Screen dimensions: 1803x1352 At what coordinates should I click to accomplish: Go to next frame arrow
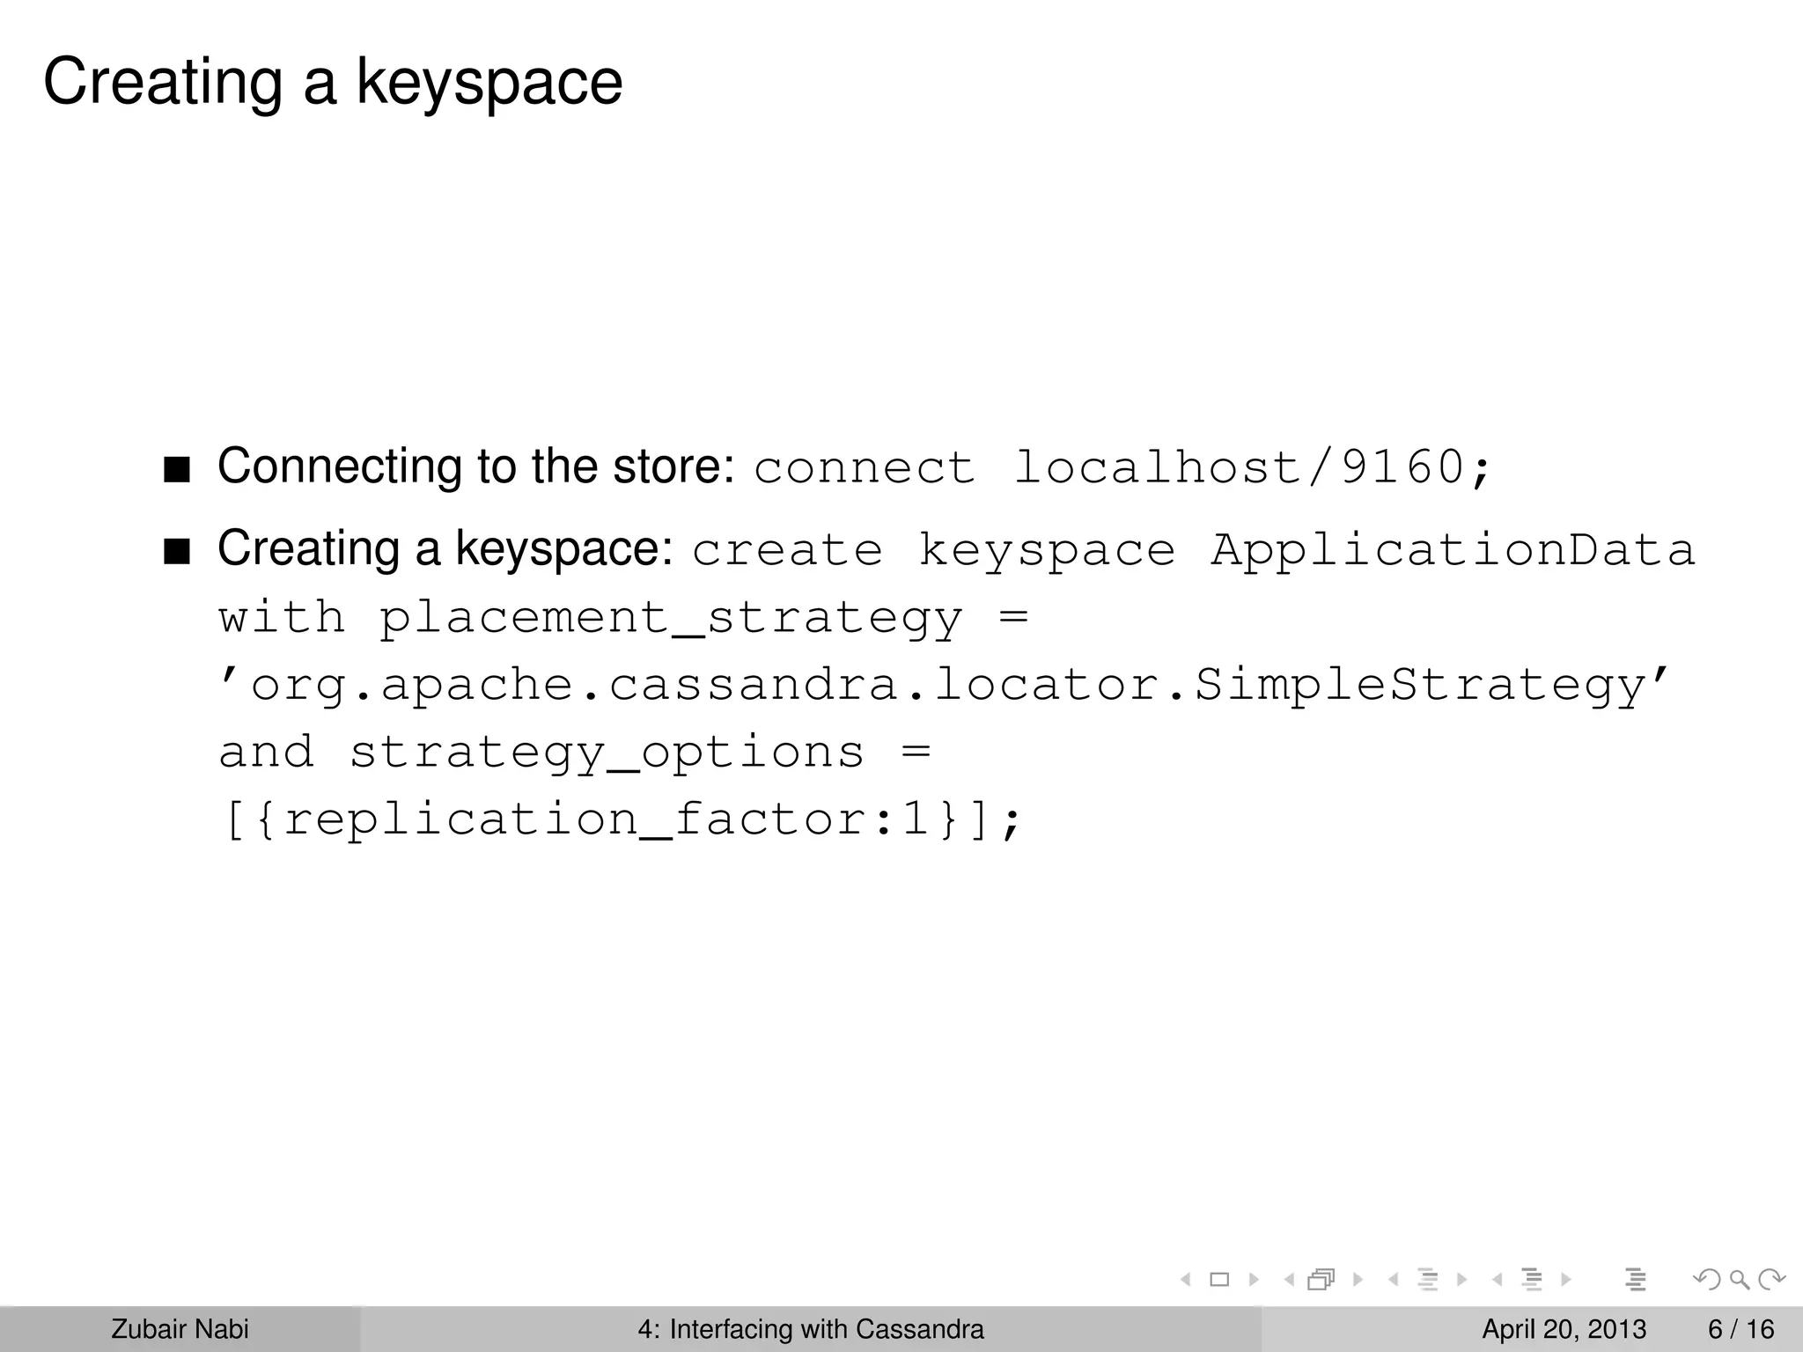click(1358, 1280)
